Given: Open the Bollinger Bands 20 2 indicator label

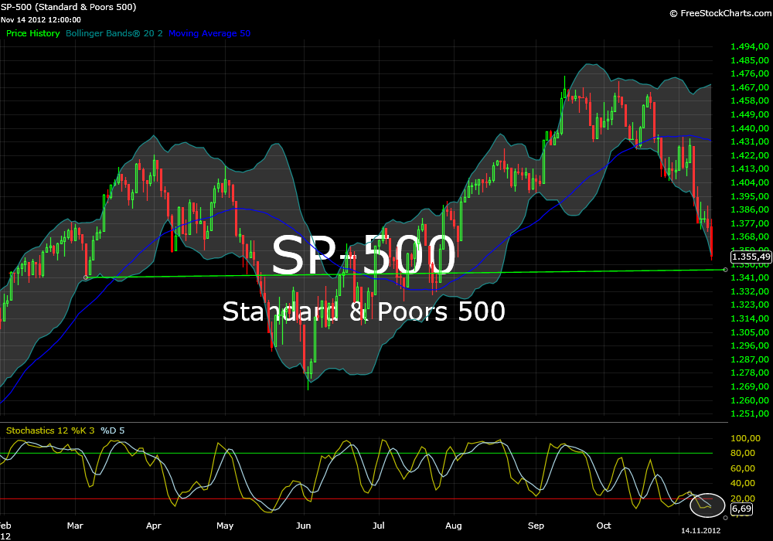Looking at the screenshot, I should (x=114, y=33).
